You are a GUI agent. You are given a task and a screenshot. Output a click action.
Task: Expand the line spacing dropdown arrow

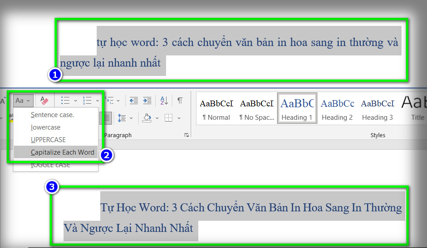pos(131,118)
